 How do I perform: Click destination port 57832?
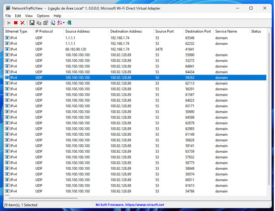coord(190,157)
